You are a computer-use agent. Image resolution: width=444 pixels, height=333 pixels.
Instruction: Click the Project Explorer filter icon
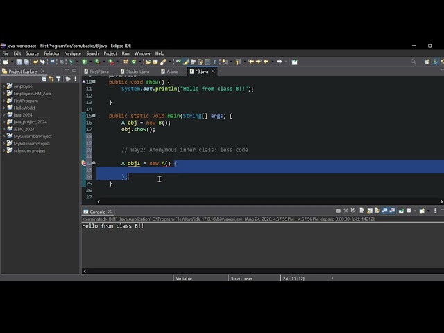coord(58,79)
